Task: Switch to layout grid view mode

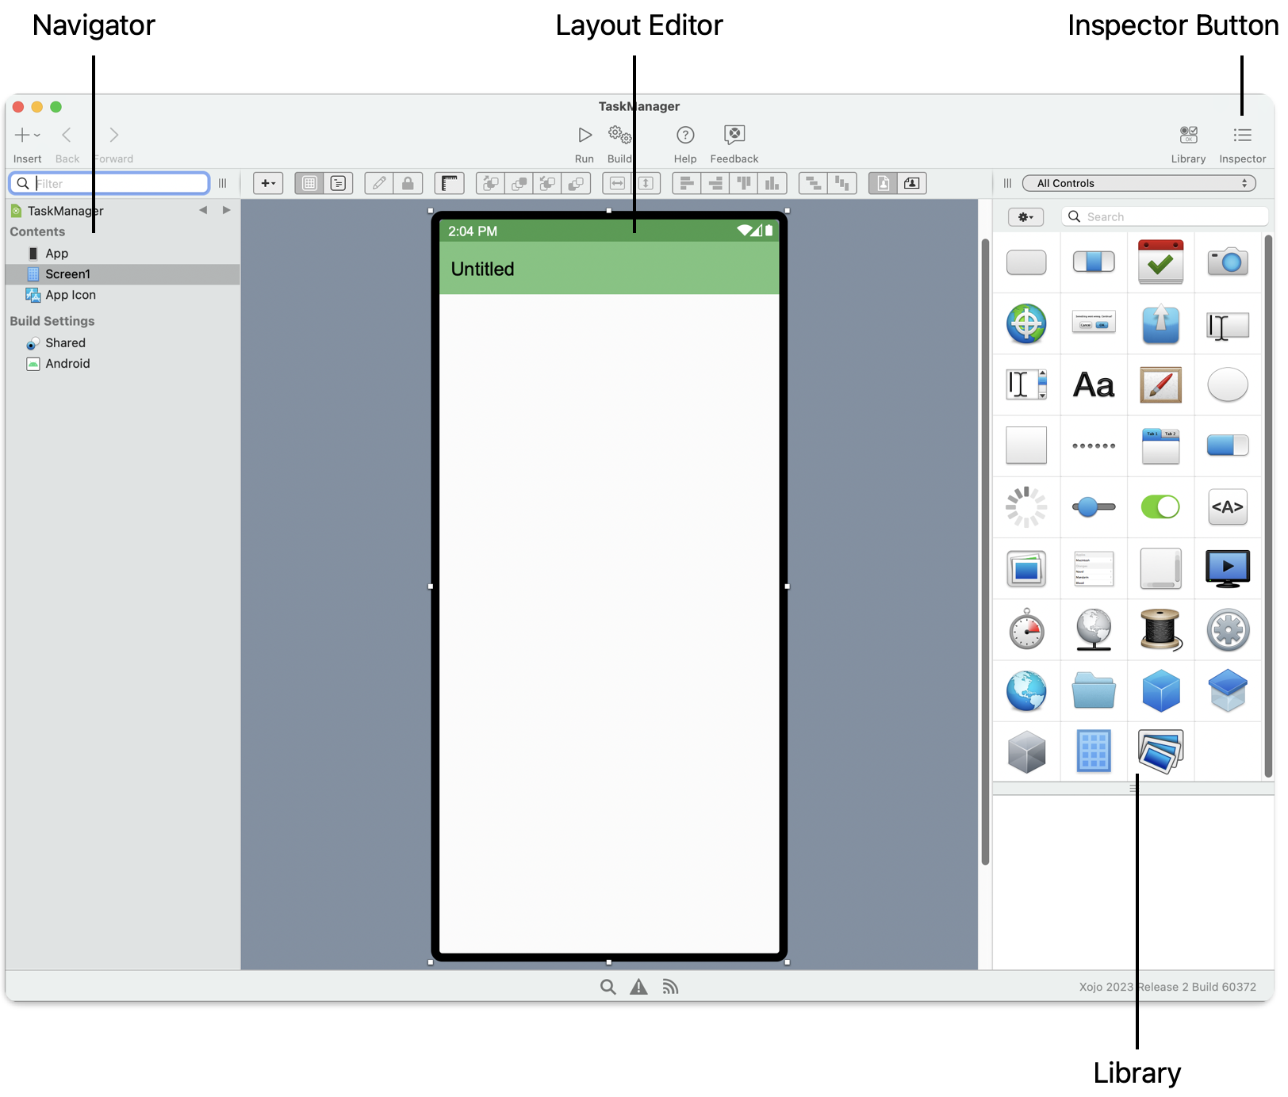Action: (309, 184)
